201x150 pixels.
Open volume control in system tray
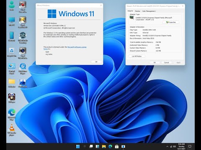[174, 147]
